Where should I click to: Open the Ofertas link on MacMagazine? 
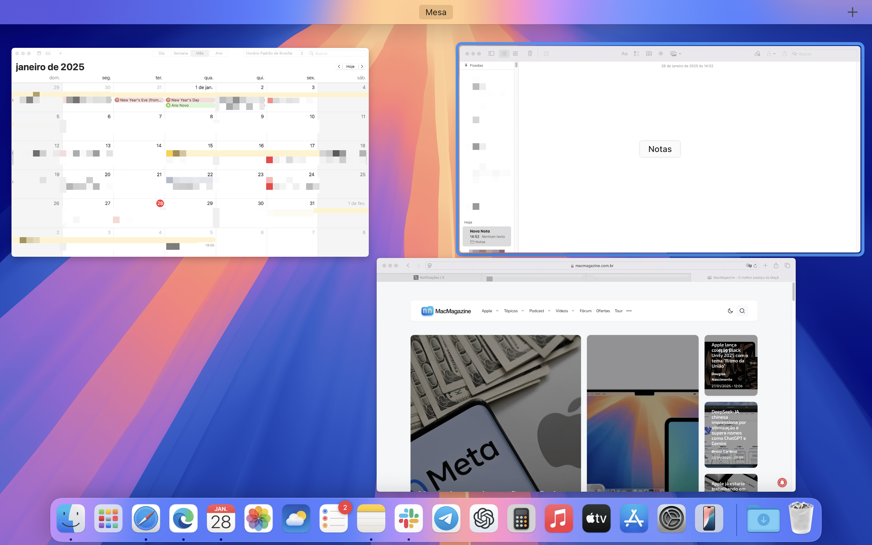pos(603,311)
